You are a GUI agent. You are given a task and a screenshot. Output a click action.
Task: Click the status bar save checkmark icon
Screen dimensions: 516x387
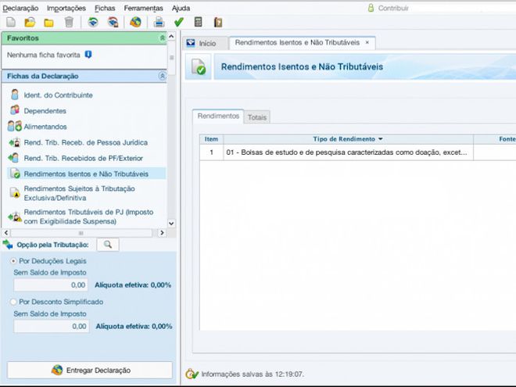point(192,374)
